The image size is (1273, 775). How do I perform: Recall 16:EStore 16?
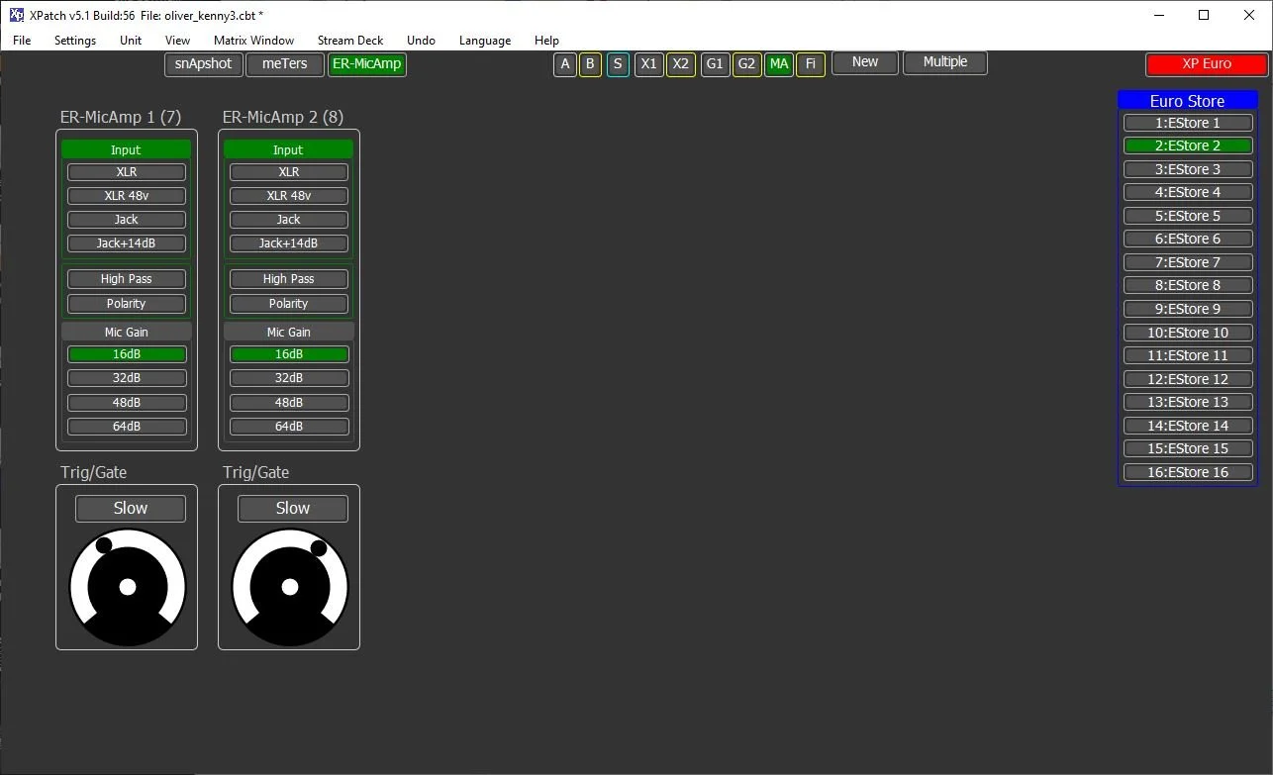1188,472
